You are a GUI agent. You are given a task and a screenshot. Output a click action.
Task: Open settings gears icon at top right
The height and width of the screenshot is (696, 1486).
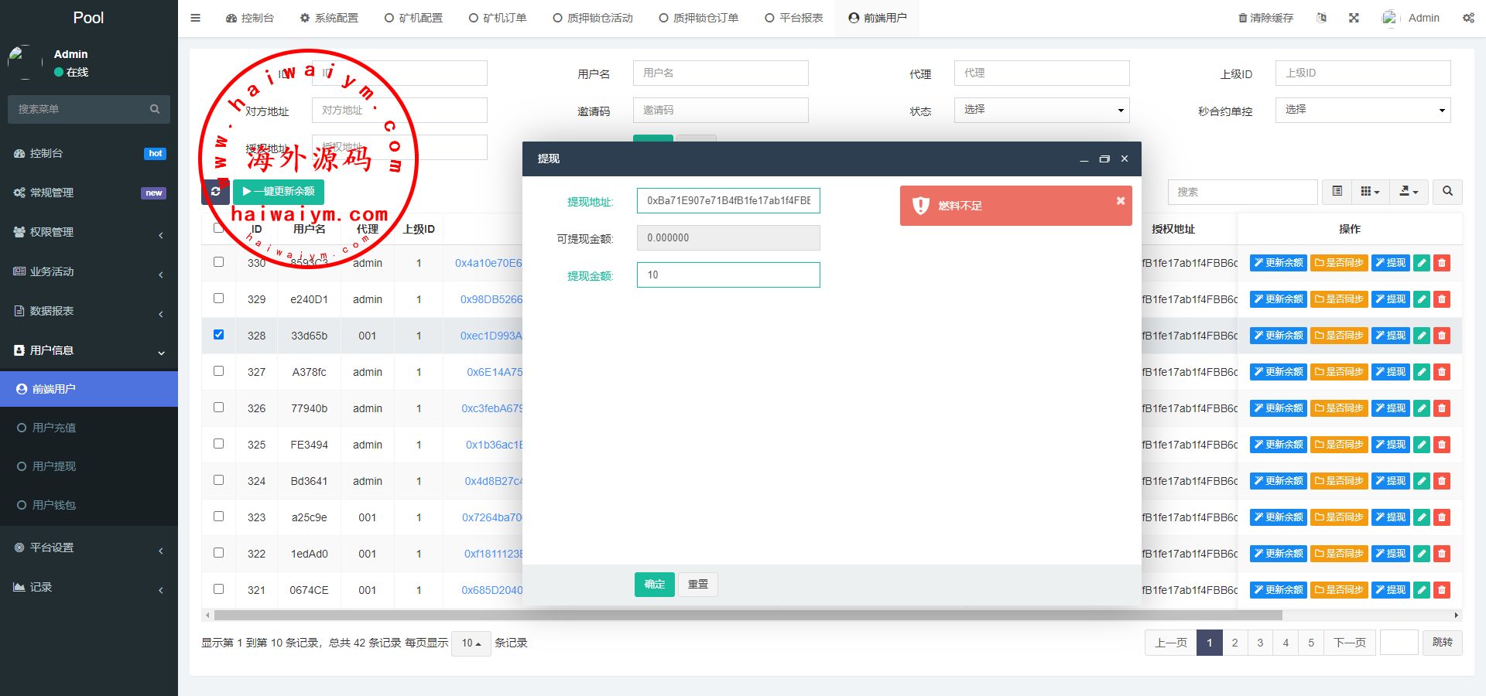(1468, 18)
